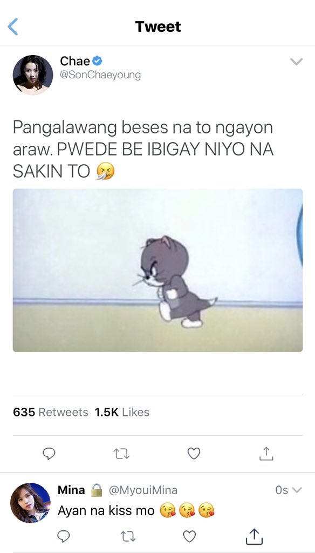Like Chae's tweet with heart icon
The height and width of the screenshot is (553, 315).
click(x=194, y=454)
